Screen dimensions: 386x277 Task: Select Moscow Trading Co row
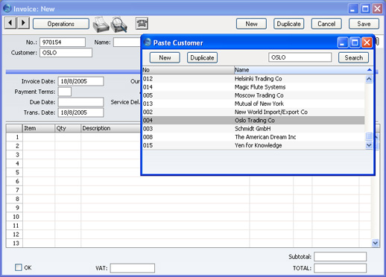coord(253,95)
